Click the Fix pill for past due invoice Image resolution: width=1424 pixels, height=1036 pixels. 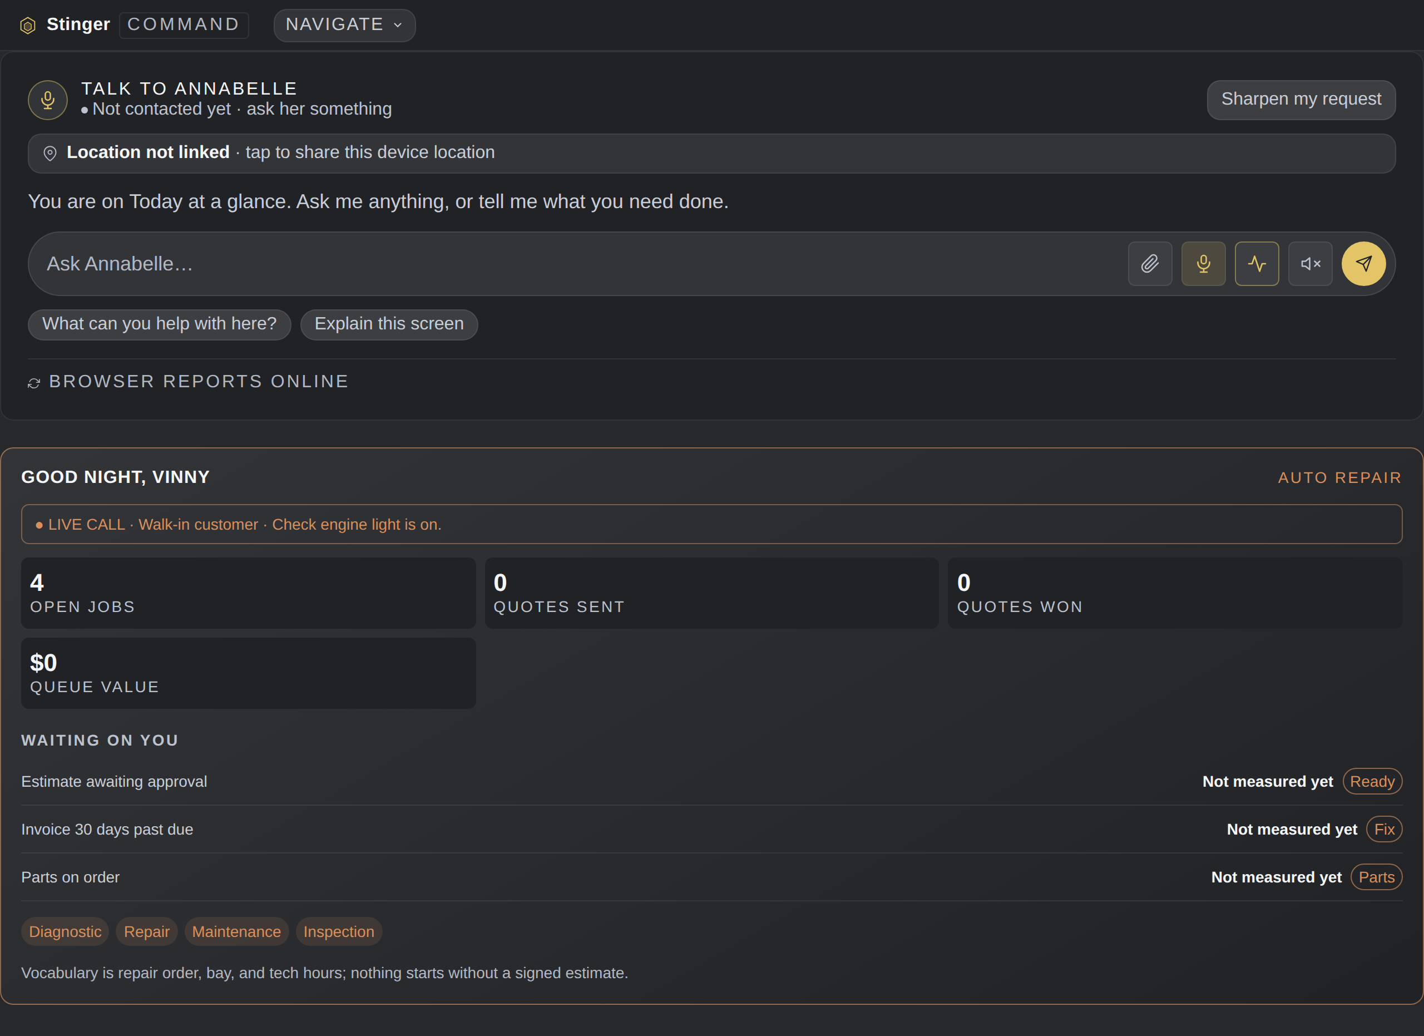click(1384, 830)
